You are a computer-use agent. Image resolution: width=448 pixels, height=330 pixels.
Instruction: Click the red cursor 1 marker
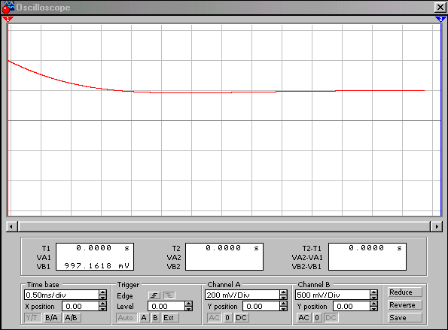8,20
